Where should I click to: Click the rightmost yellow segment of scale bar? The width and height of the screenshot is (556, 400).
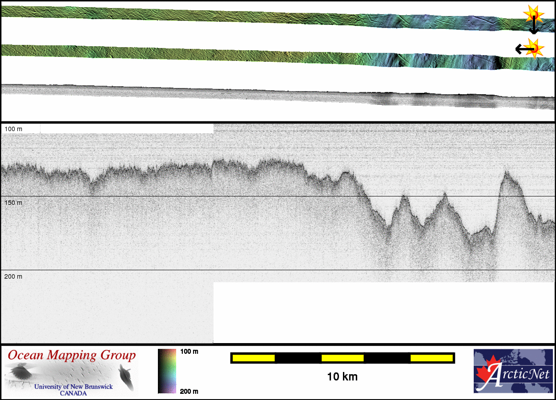[x=431, y=358]
